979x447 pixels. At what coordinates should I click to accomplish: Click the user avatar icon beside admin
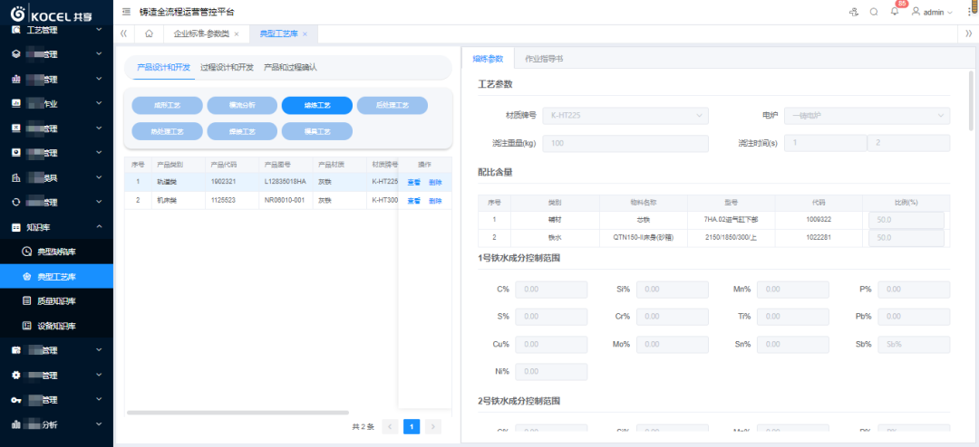[x=916, y=12]
